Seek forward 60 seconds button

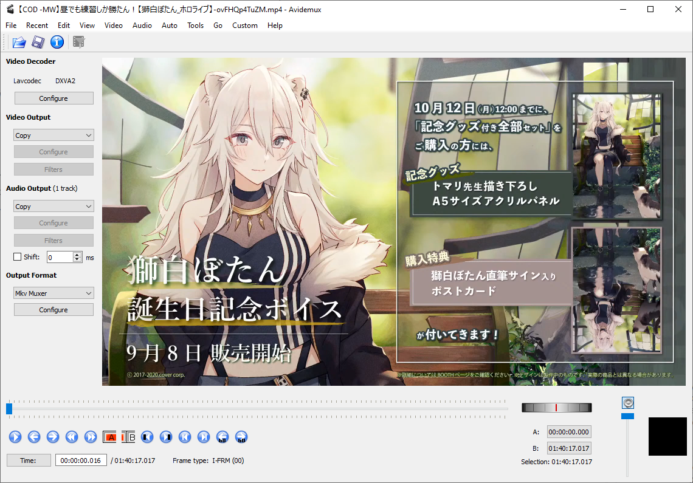241,437
